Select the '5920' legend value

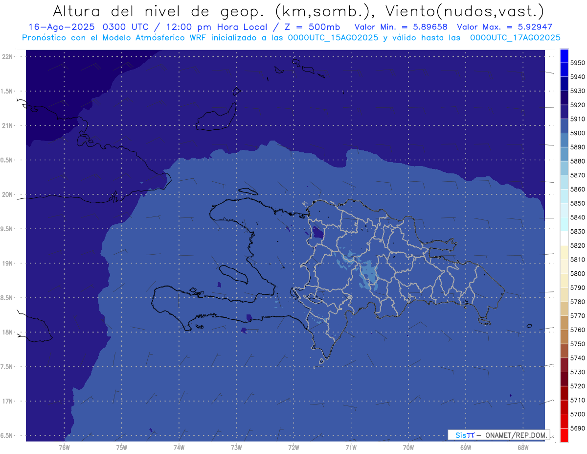pos(578,105)
